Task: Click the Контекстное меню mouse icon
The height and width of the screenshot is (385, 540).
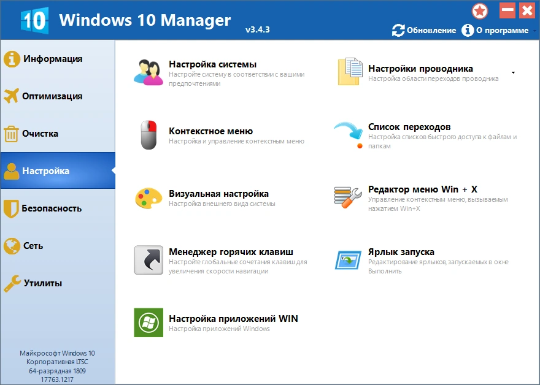Action: pos(148,135)
